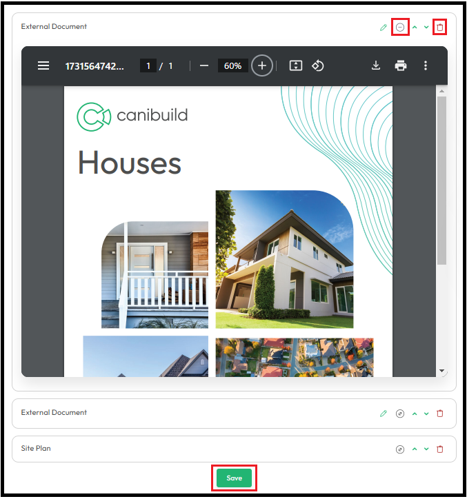
Task: Print the PDF document
Action: click(x=400, y=65)
